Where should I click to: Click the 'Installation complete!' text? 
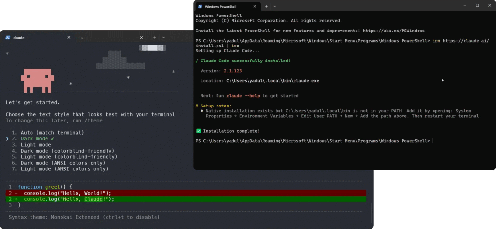pos(232,131)
